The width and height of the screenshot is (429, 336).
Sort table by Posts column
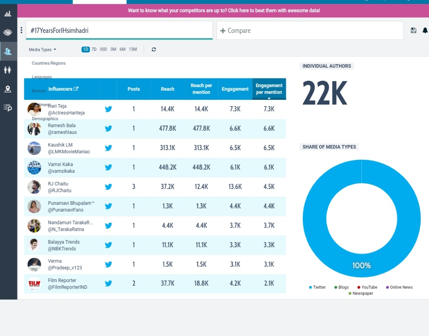point(133,89)
